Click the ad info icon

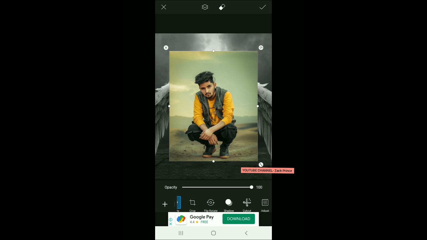click(170, 220)
